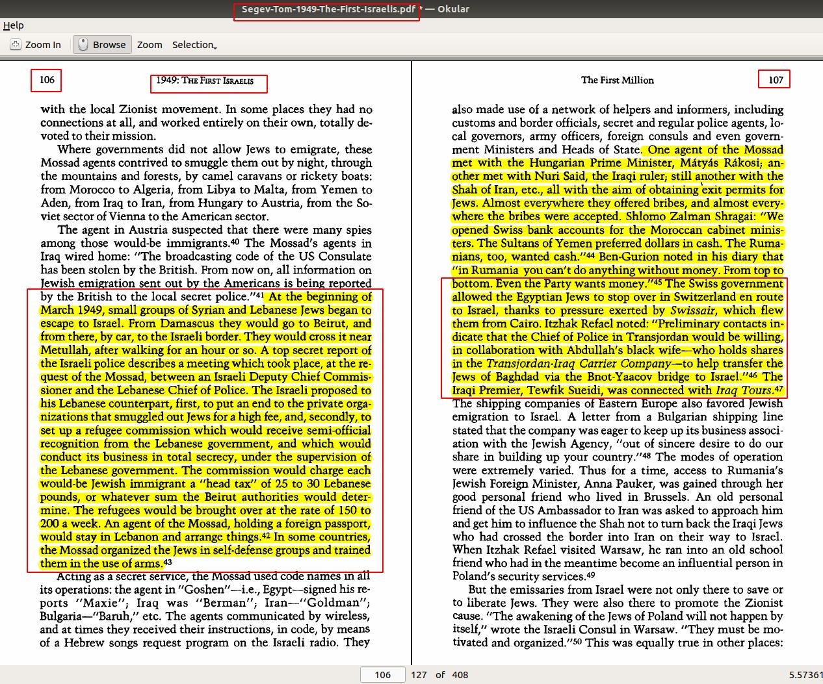The height and width of the screenshot is (684, 823).
Task: Click the highlighted text 'At the beginning of'
Action: (x=320, y=297)
